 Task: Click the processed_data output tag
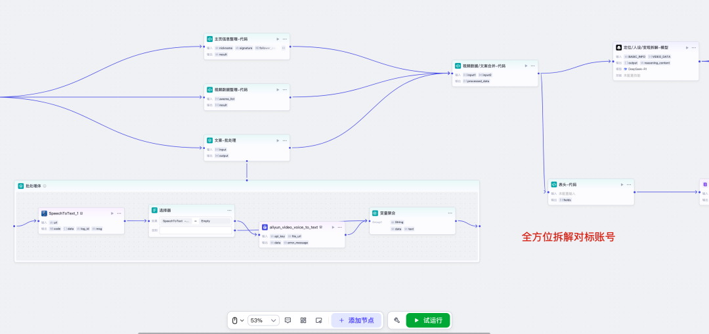476,81
